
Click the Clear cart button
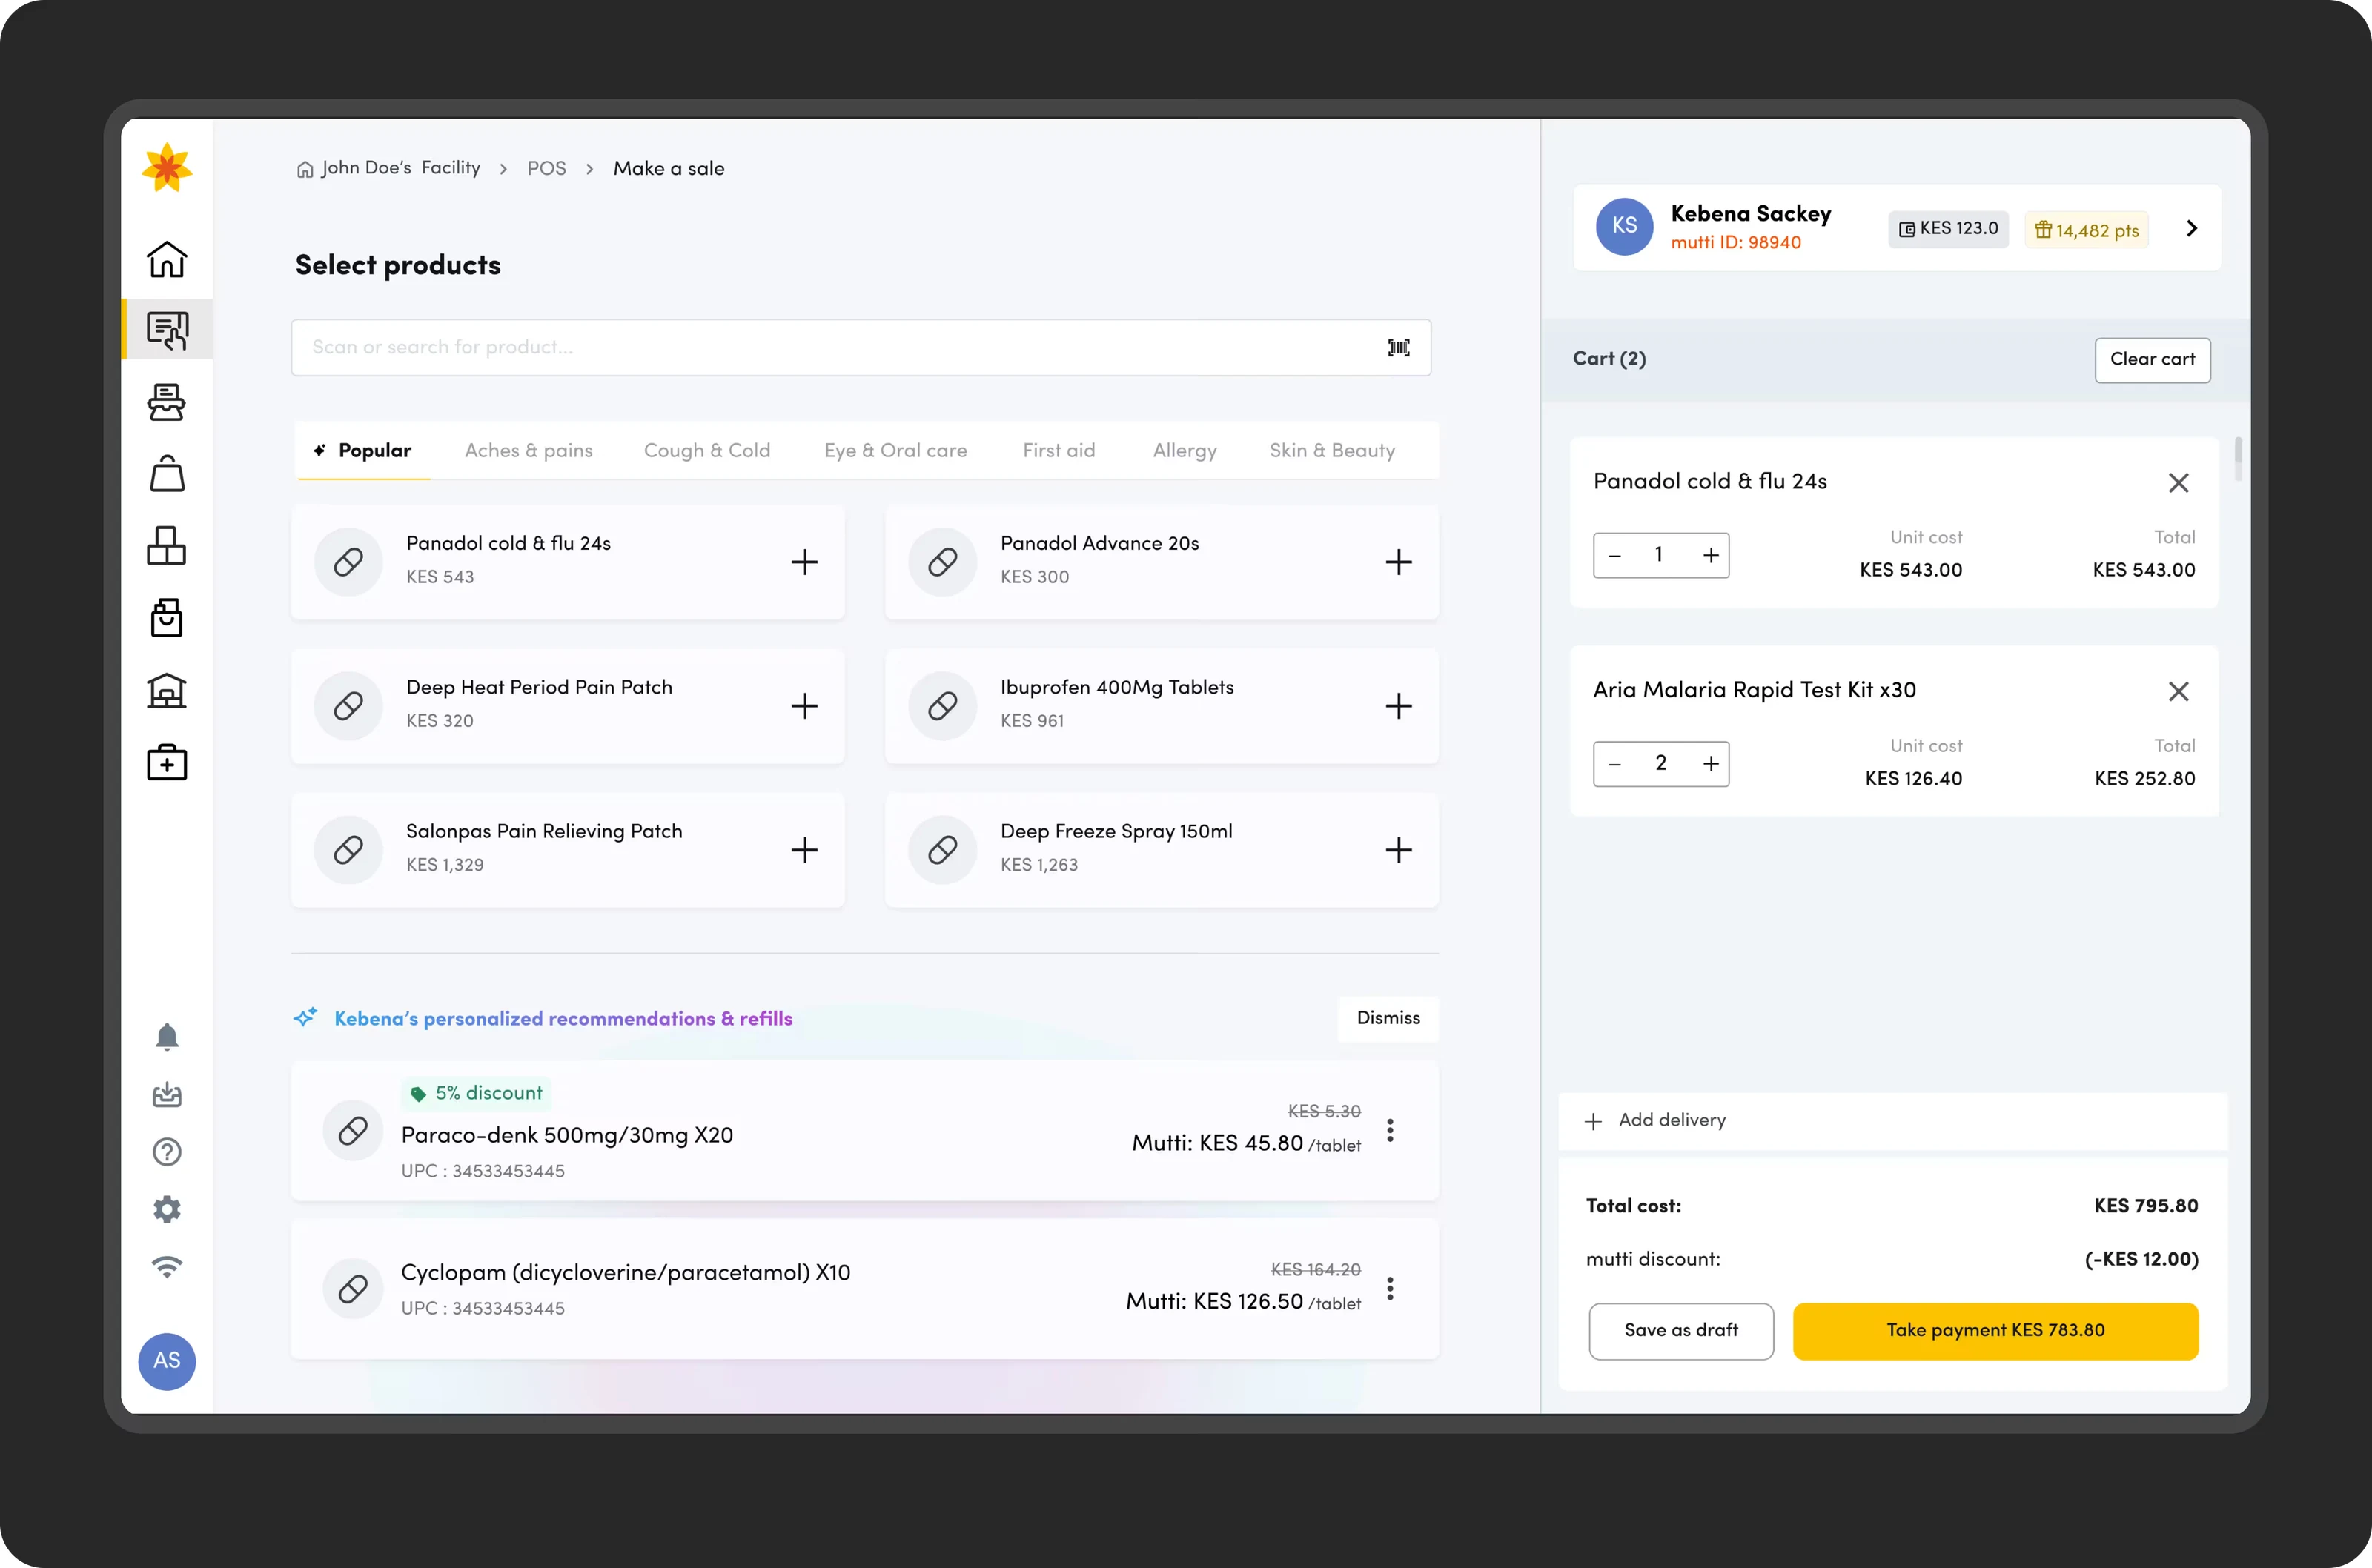2152,360
